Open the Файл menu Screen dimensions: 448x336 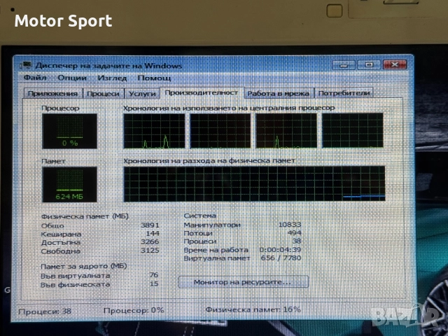coord(35,78)
